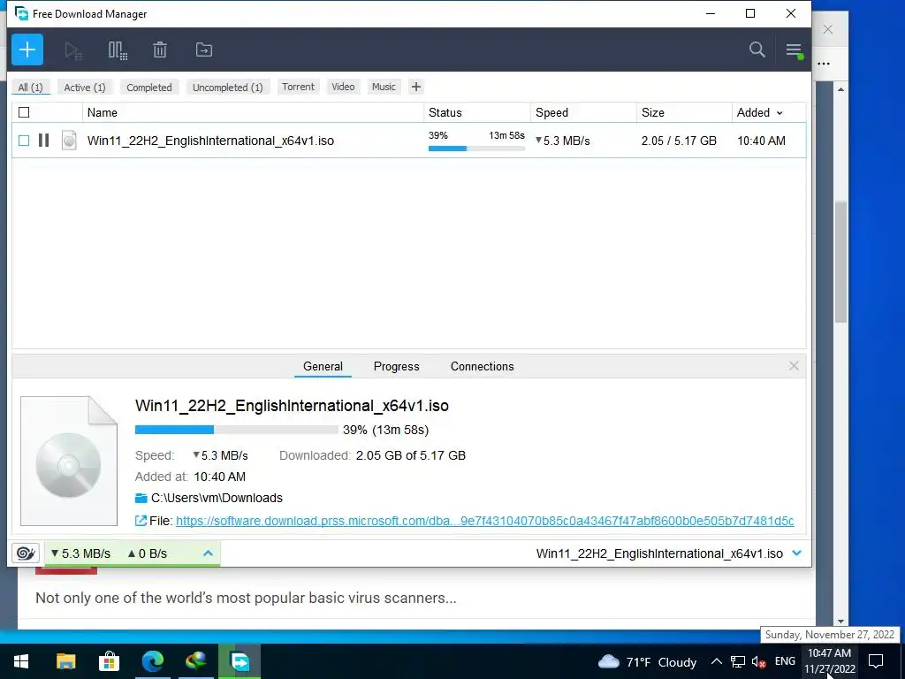The height and width of the screenshot is (679, 905).
Task: Open Microsoft Edge from taskbar
Action: (152, 661)
